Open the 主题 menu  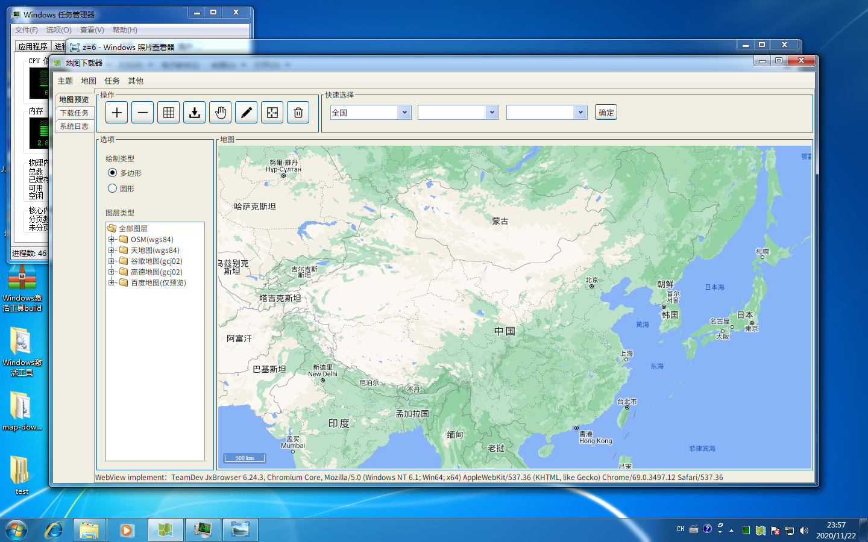pos(65,81)
